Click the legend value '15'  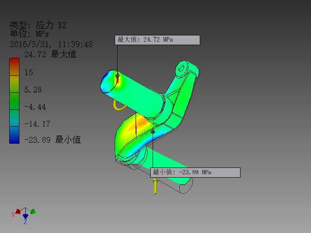pos(29,72)
